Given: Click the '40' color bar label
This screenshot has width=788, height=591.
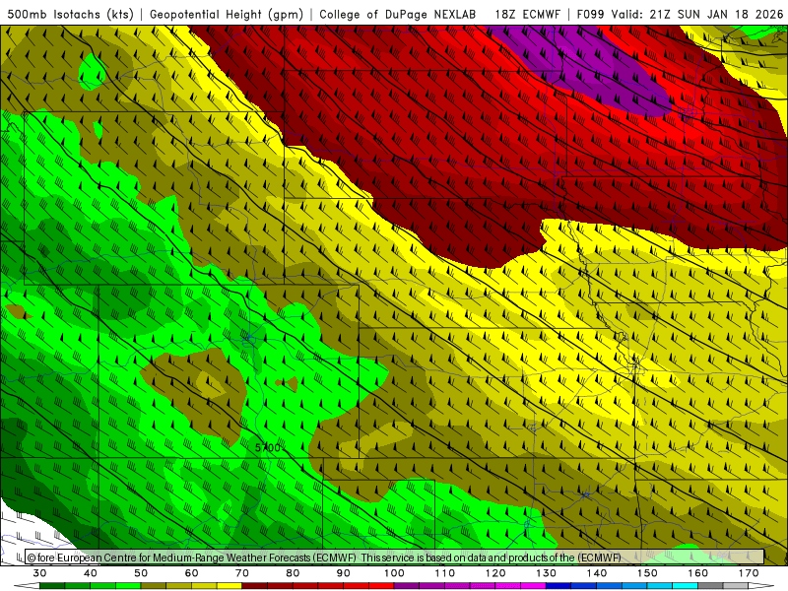Looking at the screenshot, I should (x=91, y=573).
